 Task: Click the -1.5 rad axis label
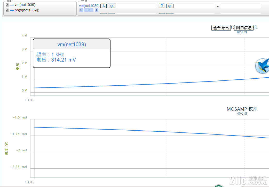20,117
